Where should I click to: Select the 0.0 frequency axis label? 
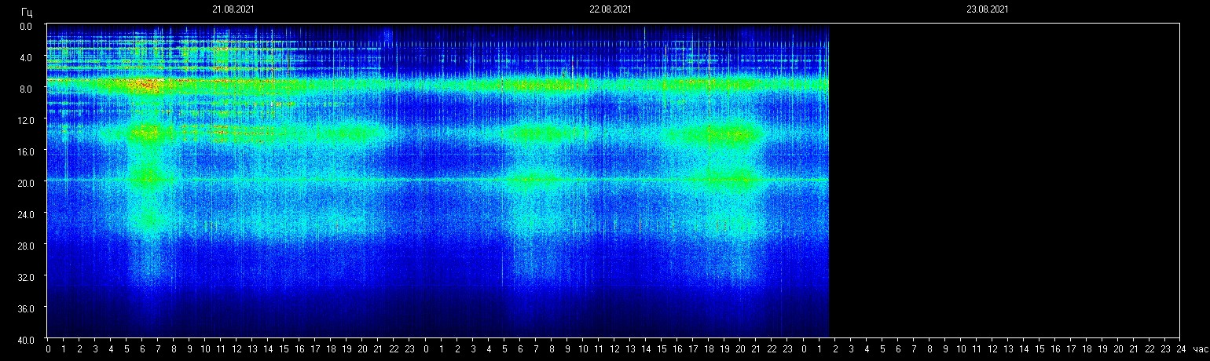click(x=26, y=26)
